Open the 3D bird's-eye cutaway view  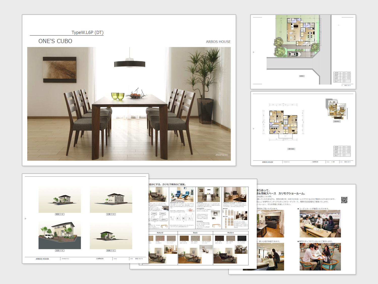point(337,109)
